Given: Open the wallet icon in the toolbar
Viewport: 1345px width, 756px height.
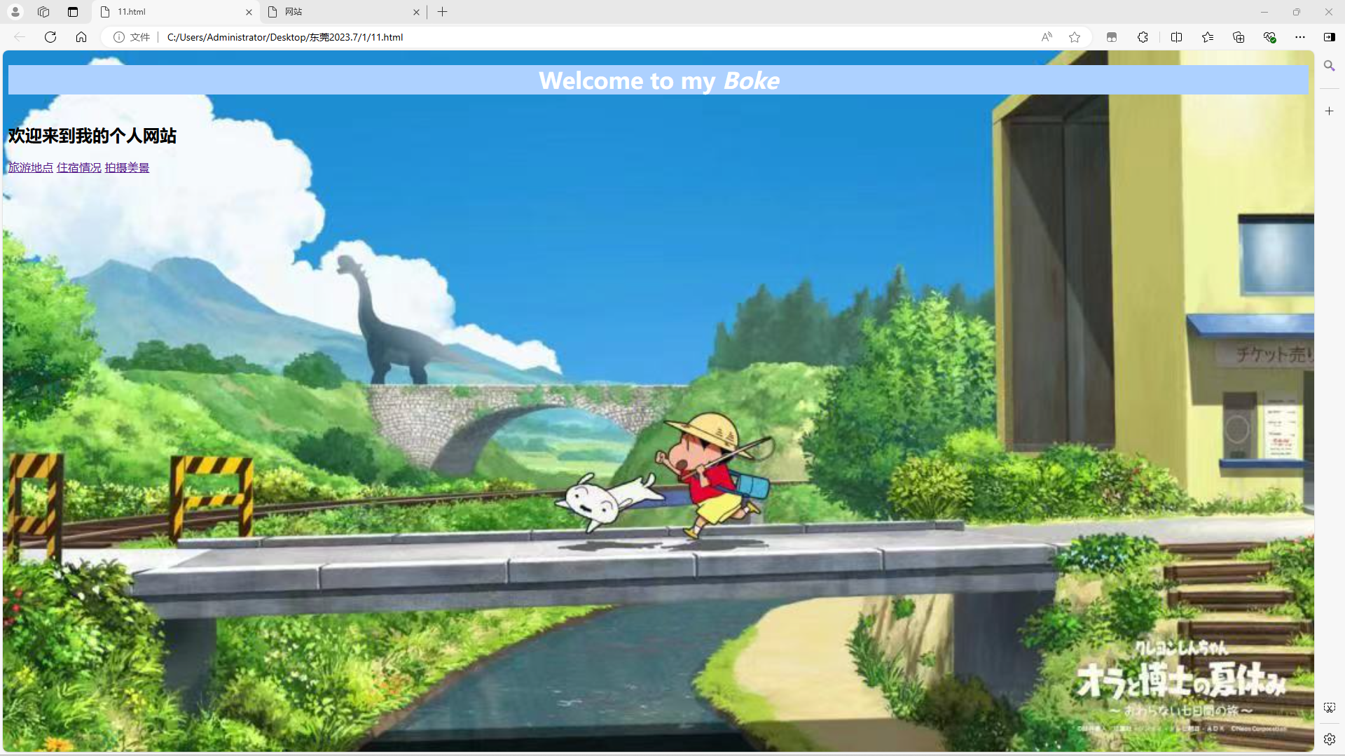Looking at the screenshot, I should point(1112,37).
